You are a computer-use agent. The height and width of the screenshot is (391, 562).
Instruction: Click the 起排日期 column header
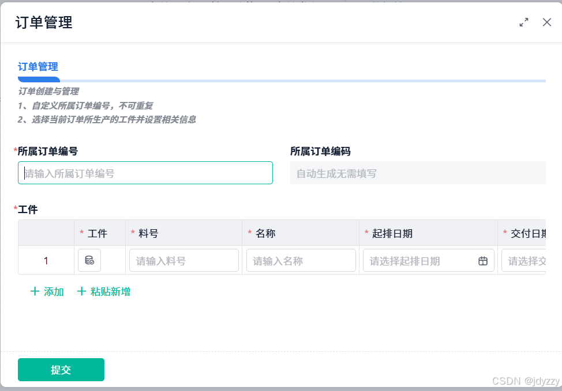(428, 233)
